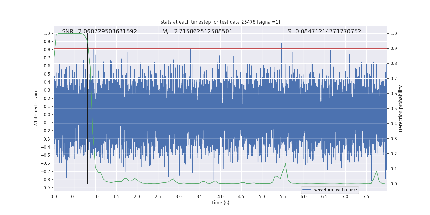
Task: Click the 'waveform with noise' legend label
Action: pyautogui.click(x=335, y=190)
